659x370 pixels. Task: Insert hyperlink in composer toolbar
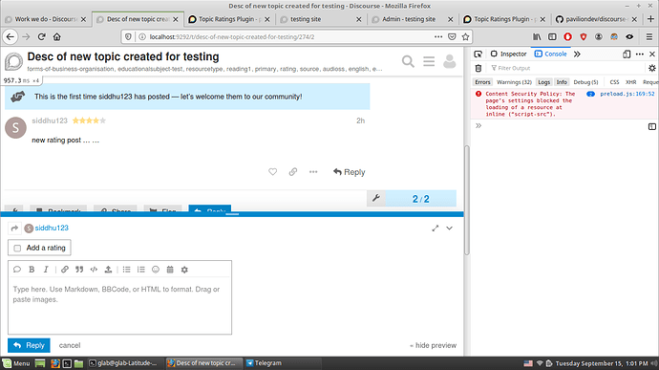pyautogui.click(x=64, y=270)
